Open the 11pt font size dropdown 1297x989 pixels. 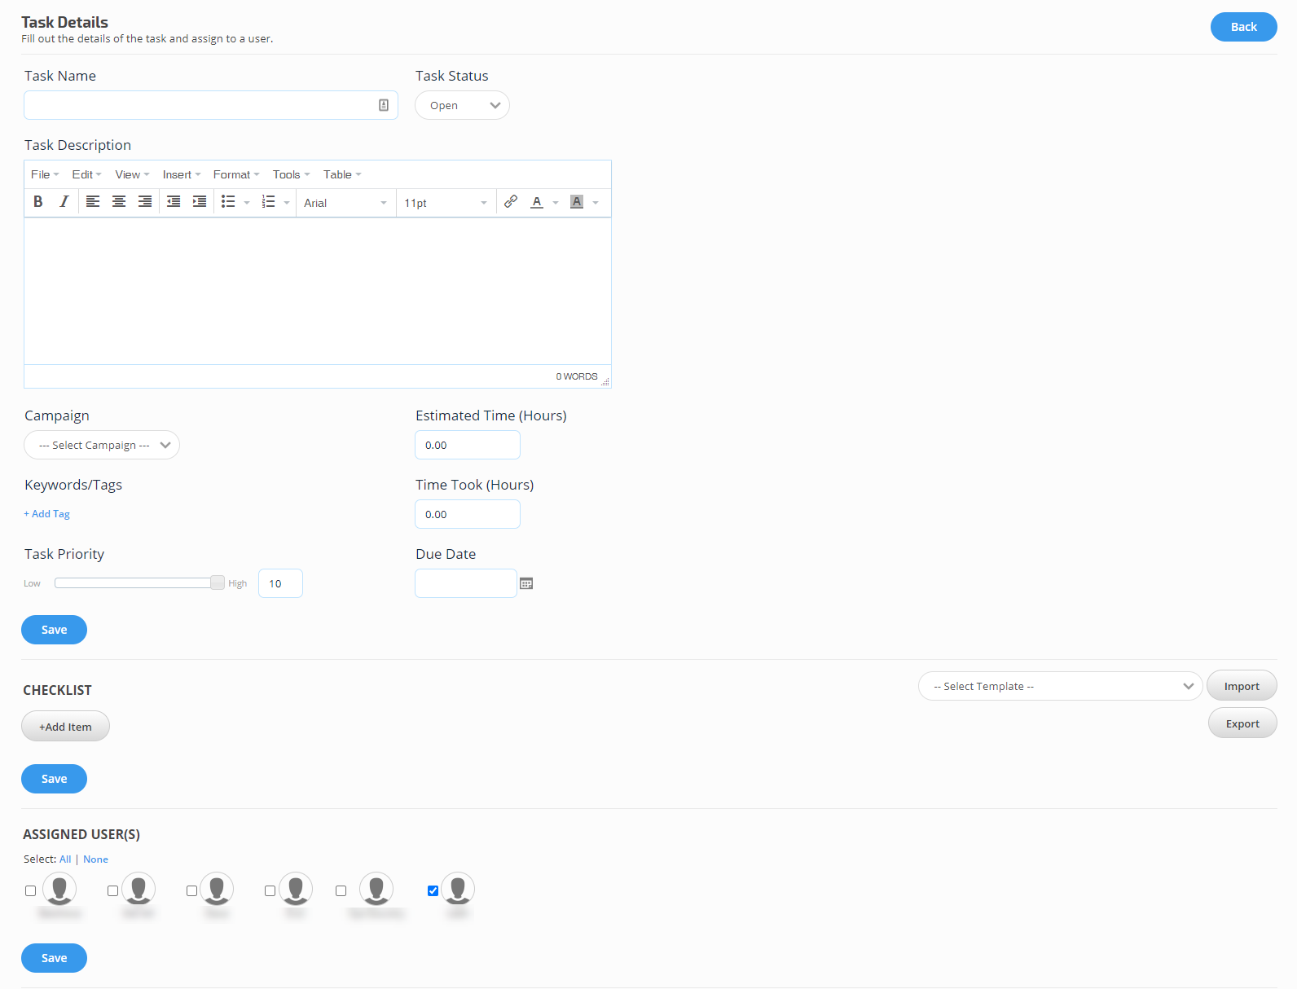click(x=446, y=203)
